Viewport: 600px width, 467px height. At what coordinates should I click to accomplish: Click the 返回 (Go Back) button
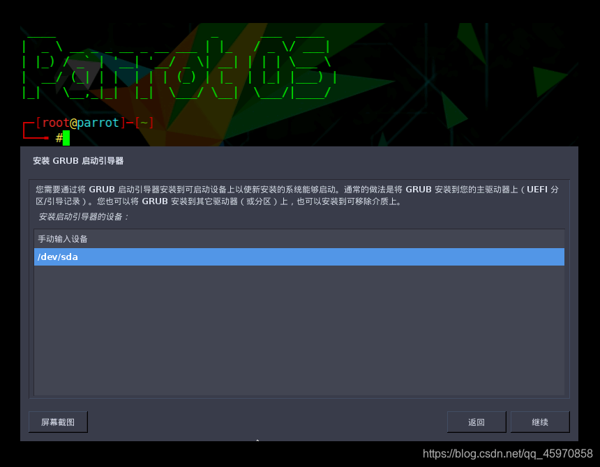coord(477,422)
